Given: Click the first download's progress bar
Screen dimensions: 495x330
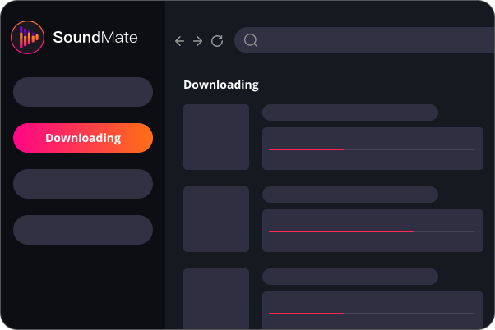Looking at the screenshot, I should click(x=372, y=149).
